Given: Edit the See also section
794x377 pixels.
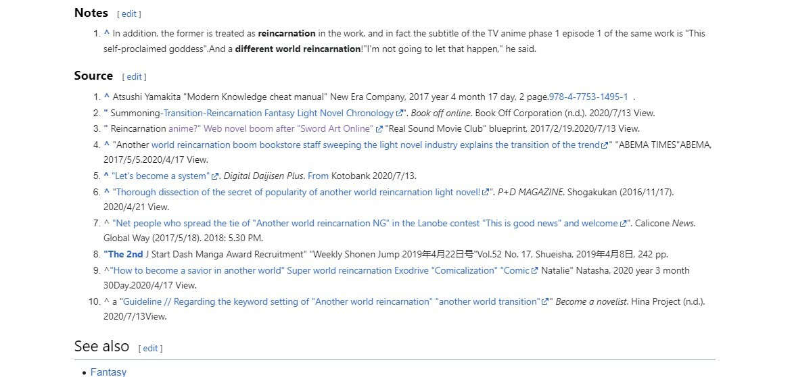Looking at the screenshot, I should [x=150, y=349].
